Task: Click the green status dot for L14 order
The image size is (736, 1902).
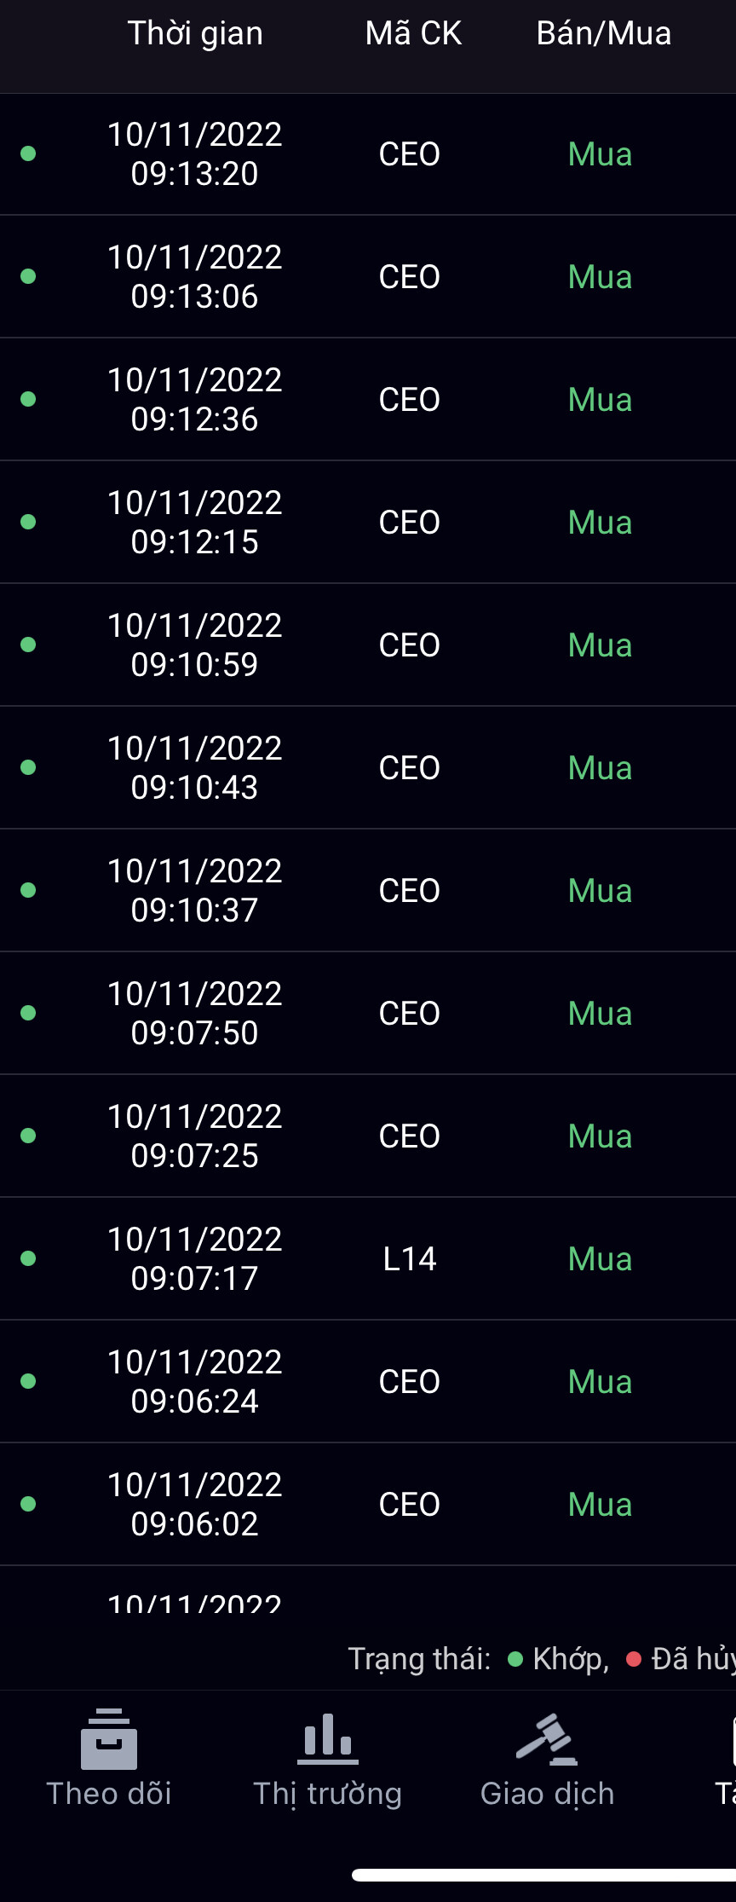Action: click(28, 1258)
